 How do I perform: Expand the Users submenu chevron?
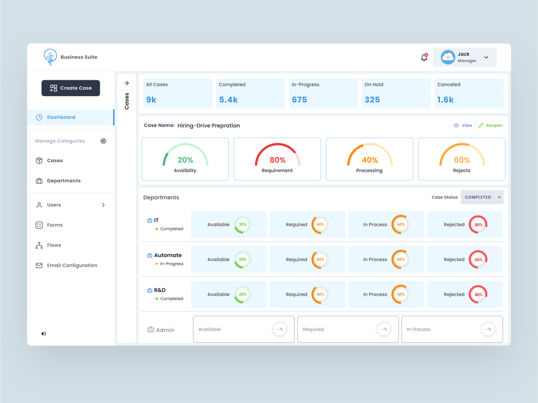pyautogui.click(x=103, y=205)
